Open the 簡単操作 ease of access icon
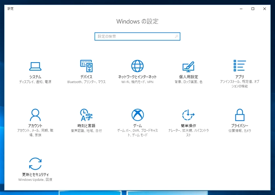 click(188, 115)
